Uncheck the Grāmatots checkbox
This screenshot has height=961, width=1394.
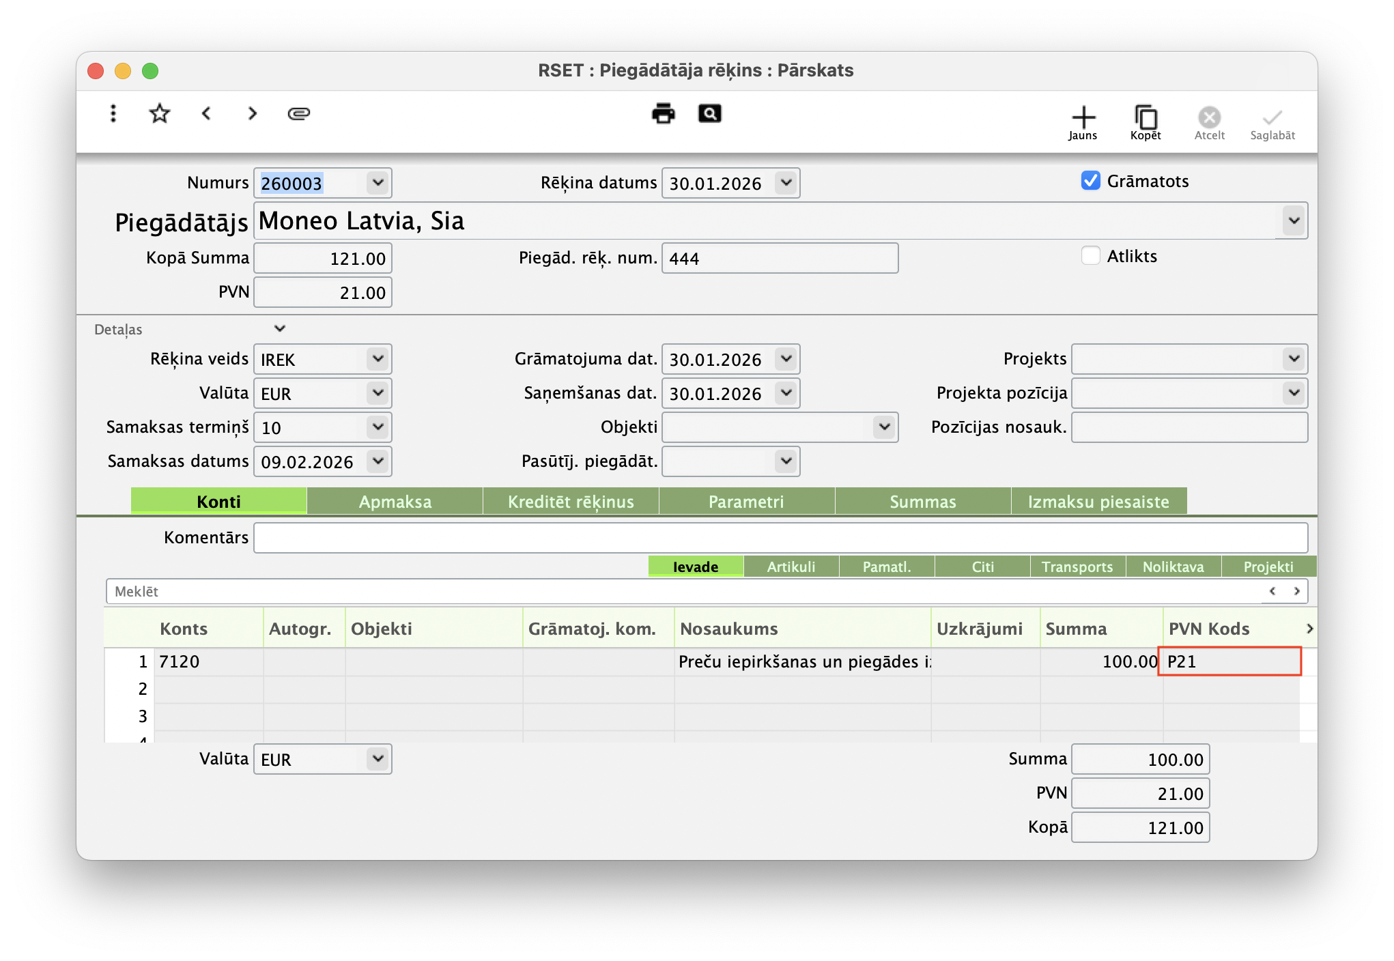coord(1090,181)
